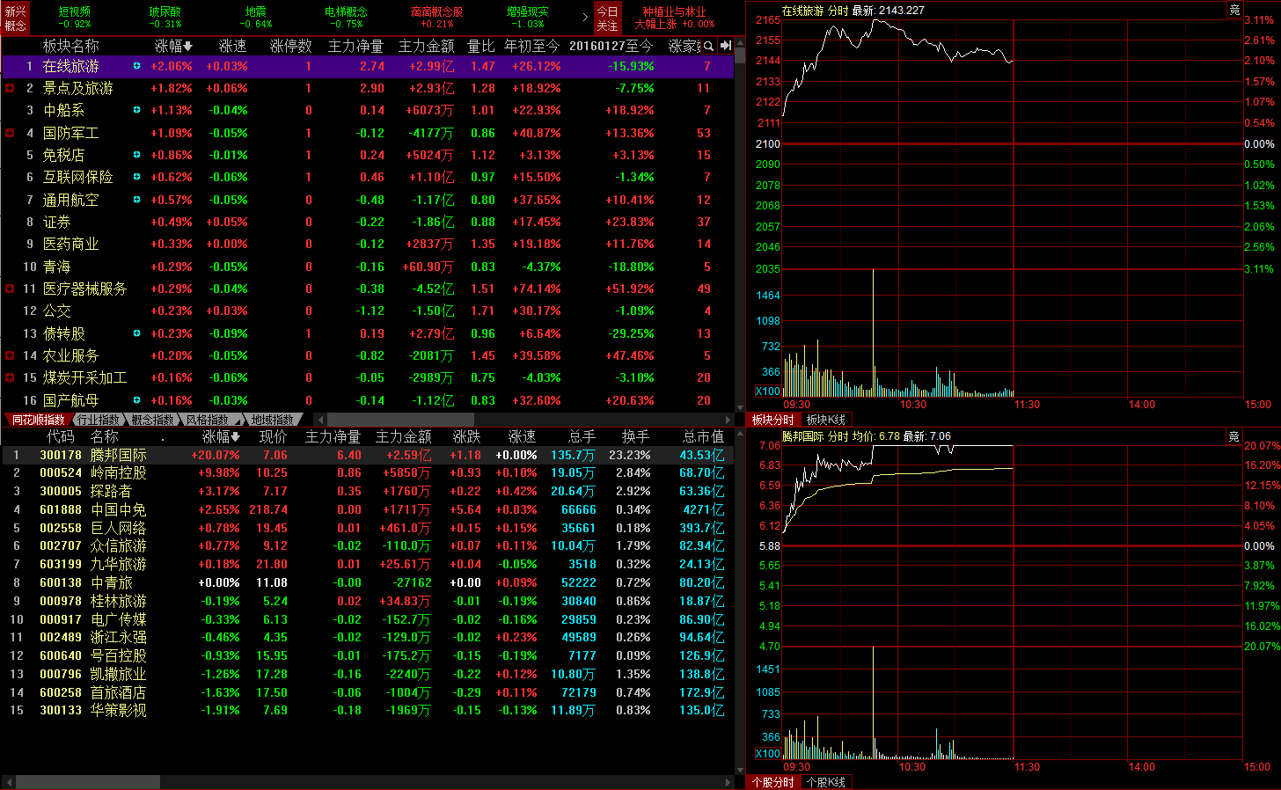Select the 板块分时 chart tab
This screenshot has height=790, width=1281.
click(x=772, y=420)
